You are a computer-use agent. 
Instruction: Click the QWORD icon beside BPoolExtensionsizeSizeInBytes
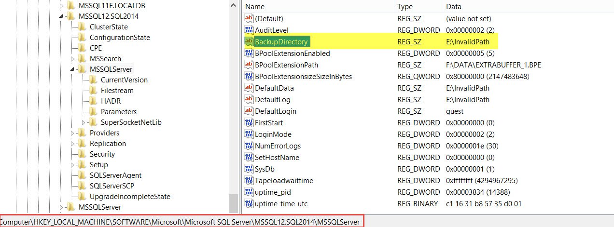coord(249,76)
